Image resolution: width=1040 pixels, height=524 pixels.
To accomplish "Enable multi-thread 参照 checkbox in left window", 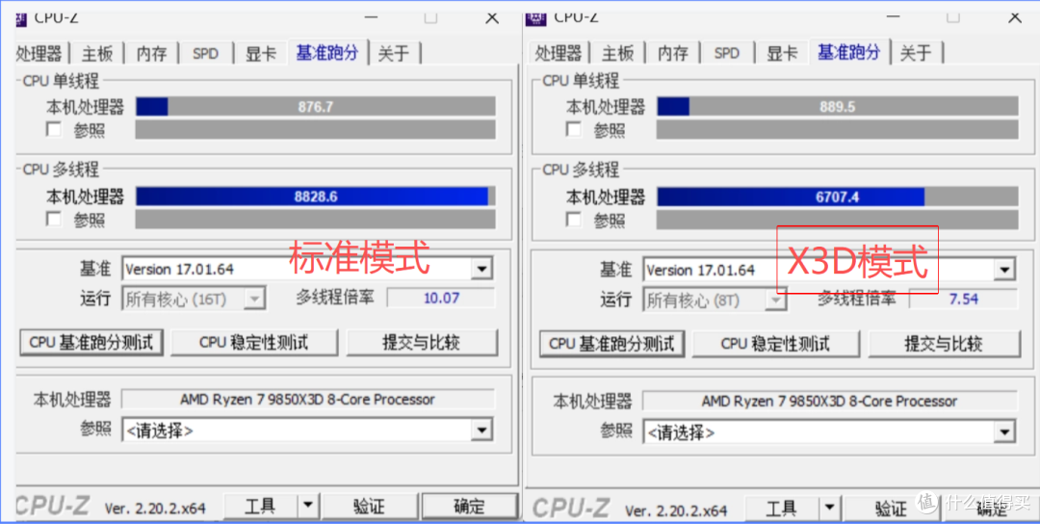I will 54,219.
